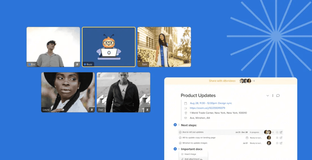312x160 pixels.
Task: Grab the drag handle beside Next steps
Action: click(x=179, y=125)
